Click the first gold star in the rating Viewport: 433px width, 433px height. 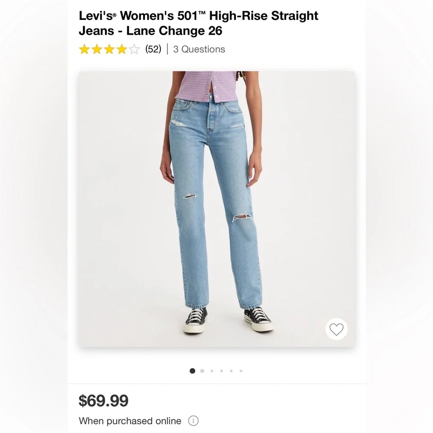(83, 49)
